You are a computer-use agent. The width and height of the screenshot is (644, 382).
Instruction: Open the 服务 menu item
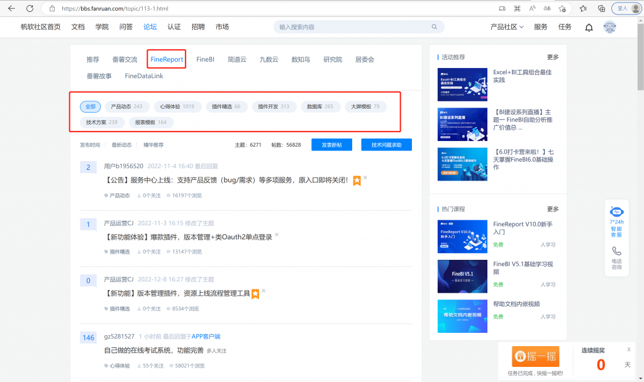pyautogui.click(x=540, y=26)
